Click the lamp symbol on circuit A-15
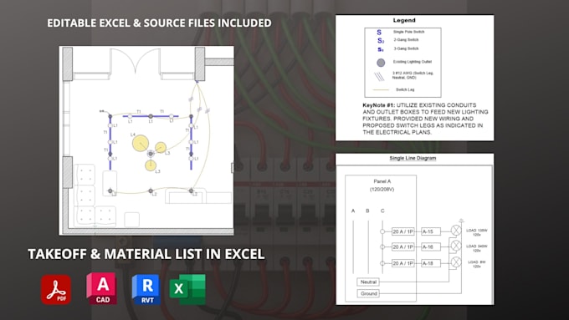 (456, 230)
